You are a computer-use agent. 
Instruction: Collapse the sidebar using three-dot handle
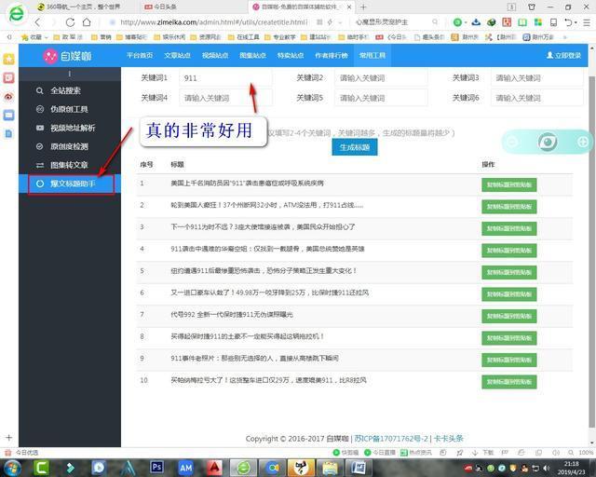tap(69, 74)
